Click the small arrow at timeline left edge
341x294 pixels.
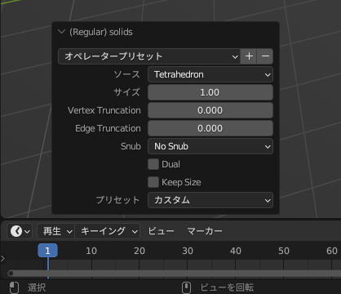click(2, 258)
